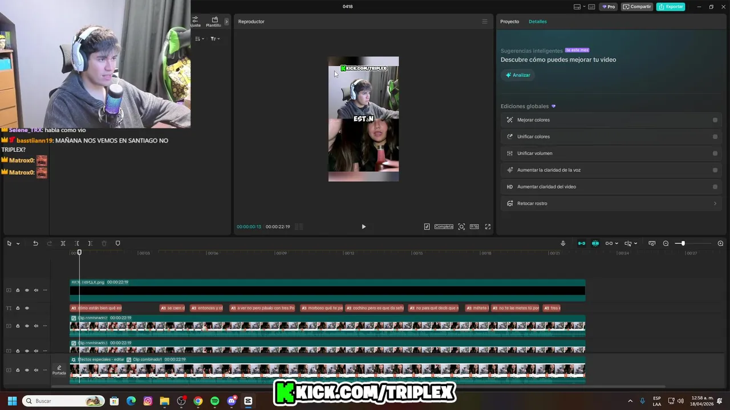Toggle auto snapping teal icon
Viewport: 730px width, 410px height.
click(x=595, y=243)
